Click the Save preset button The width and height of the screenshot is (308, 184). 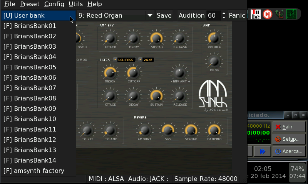coord(164,15)
